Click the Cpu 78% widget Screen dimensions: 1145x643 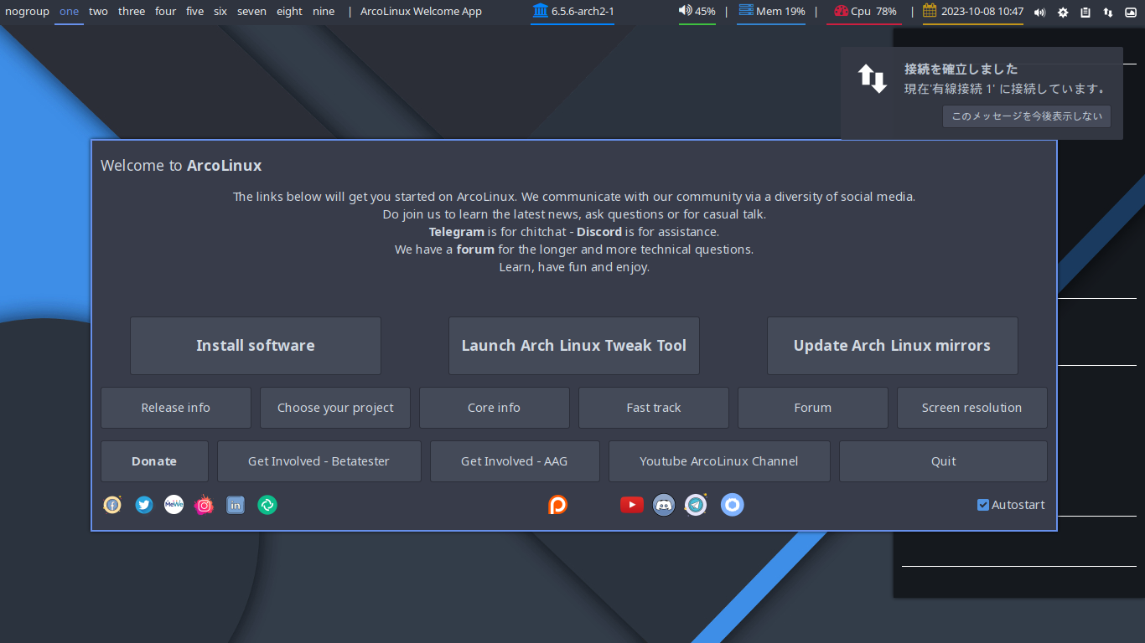[x=865, y=12]
